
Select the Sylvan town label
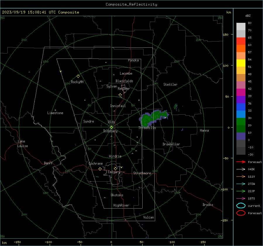click(x=112, y=86)
